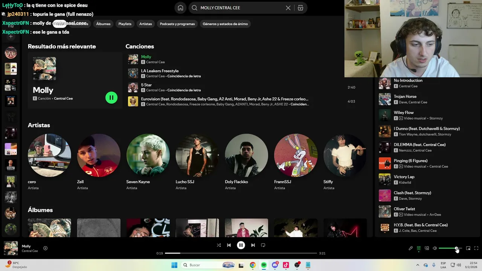Open Central Cee link in top result card
Viewport: 482px width, 271px height.
63,99
